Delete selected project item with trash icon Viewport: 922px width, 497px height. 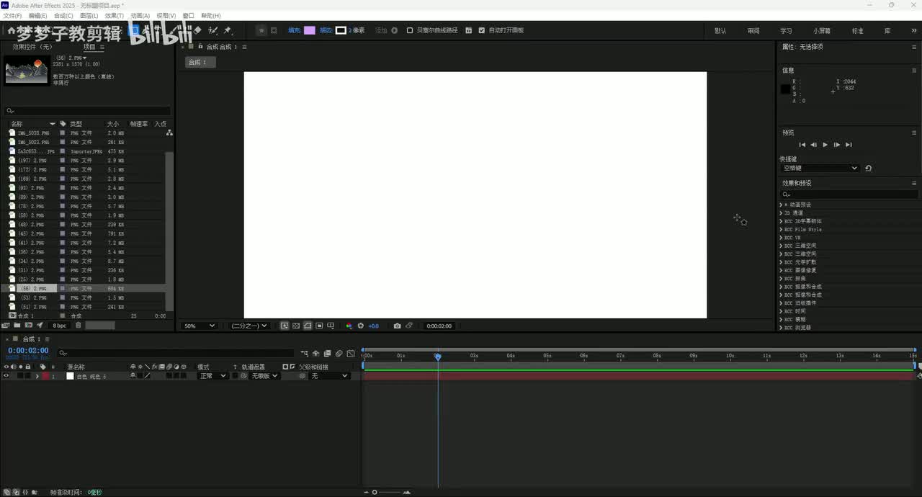78,326
